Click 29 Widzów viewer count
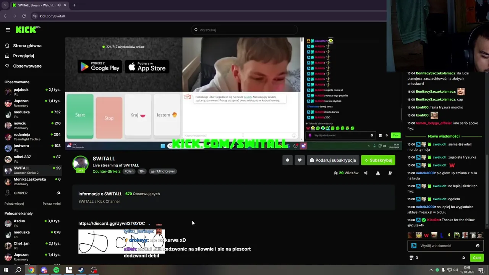The image size is (489, 275). [346, 173]
